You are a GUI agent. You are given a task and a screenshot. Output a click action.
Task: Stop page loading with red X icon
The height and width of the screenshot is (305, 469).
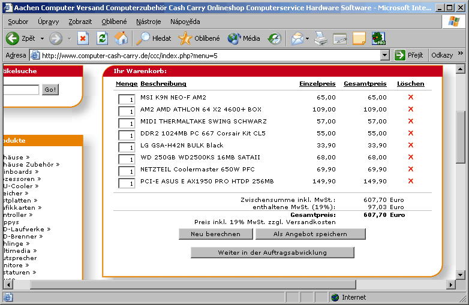pyautogui.click(x=83, y=38)
